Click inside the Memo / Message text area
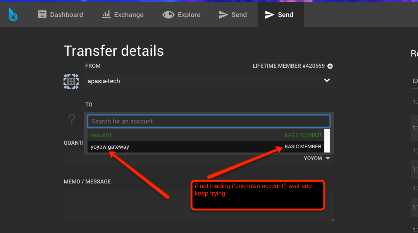The height and width of the screenshot is (233, 418). coord(199,205)
